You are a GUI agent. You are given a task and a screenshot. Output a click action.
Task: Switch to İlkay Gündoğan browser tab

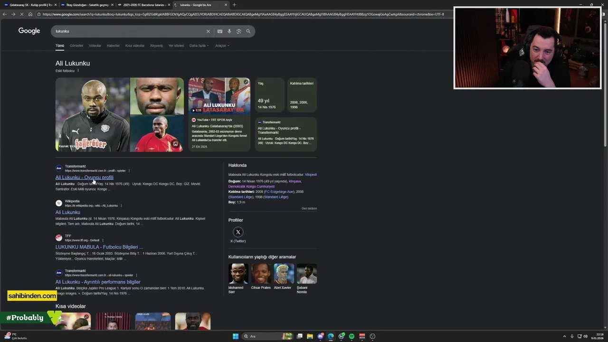click(87, 5)
